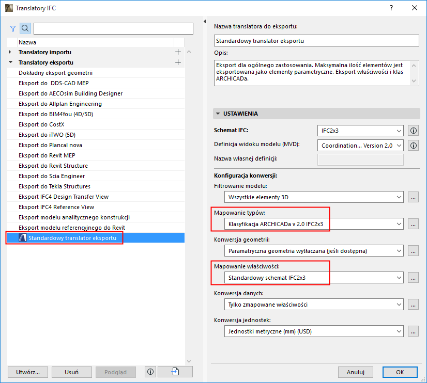Click the info button beside Podgląd
Viewport: 427px width, 383px height.
150,372
